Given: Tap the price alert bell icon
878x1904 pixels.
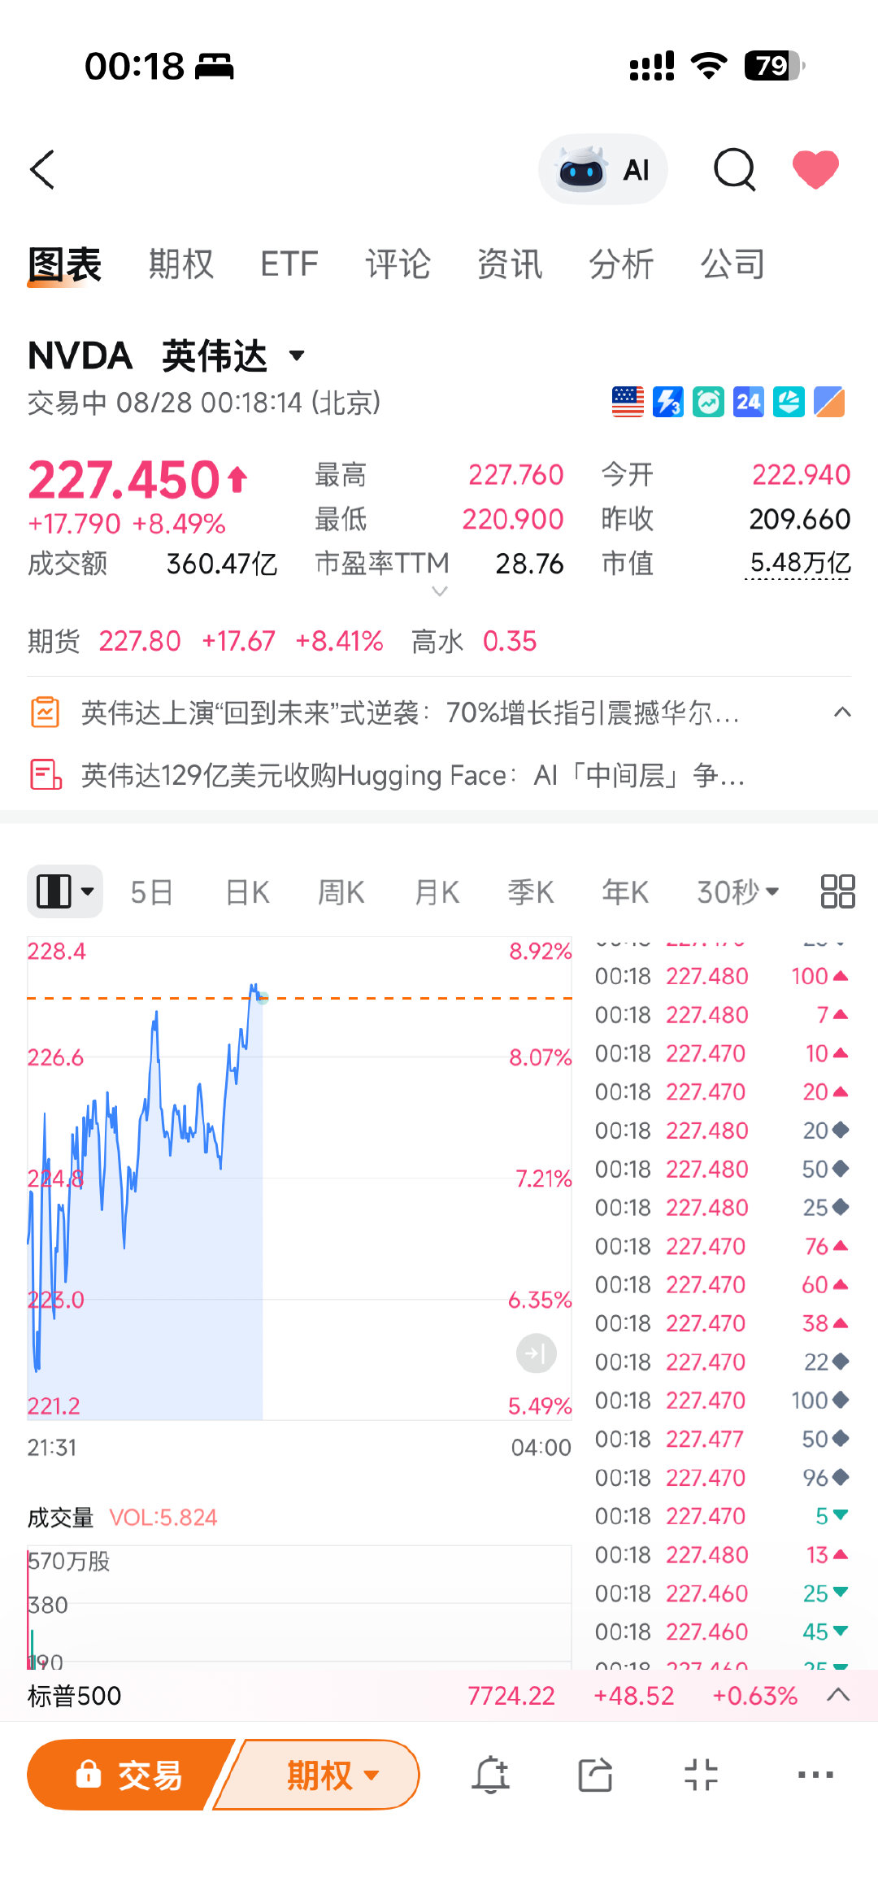Looking at the screenshot, I should (491, 1775).
